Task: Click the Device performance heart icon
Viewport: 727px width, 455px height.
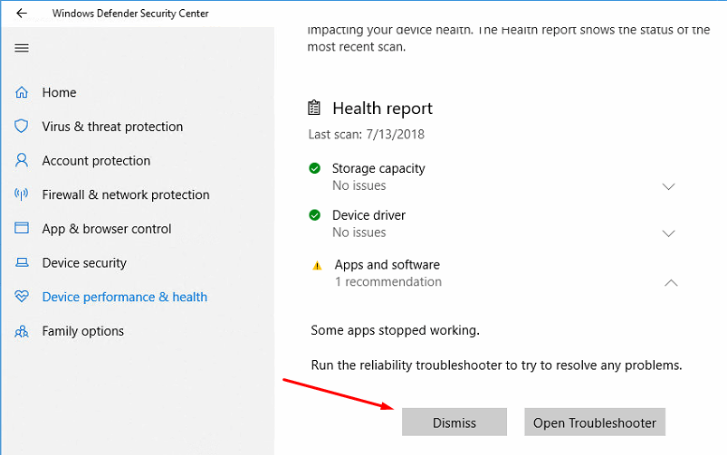Action: point(22,296)
